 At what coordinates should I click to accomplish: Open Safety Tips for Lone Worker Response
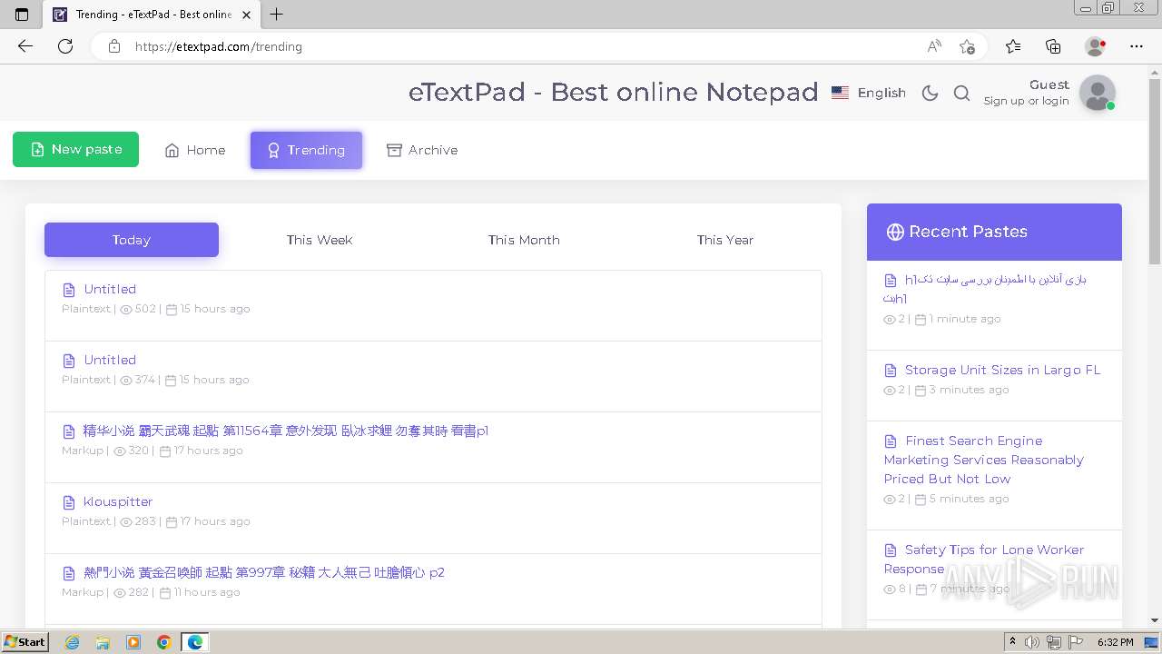(x=984, y=559)
